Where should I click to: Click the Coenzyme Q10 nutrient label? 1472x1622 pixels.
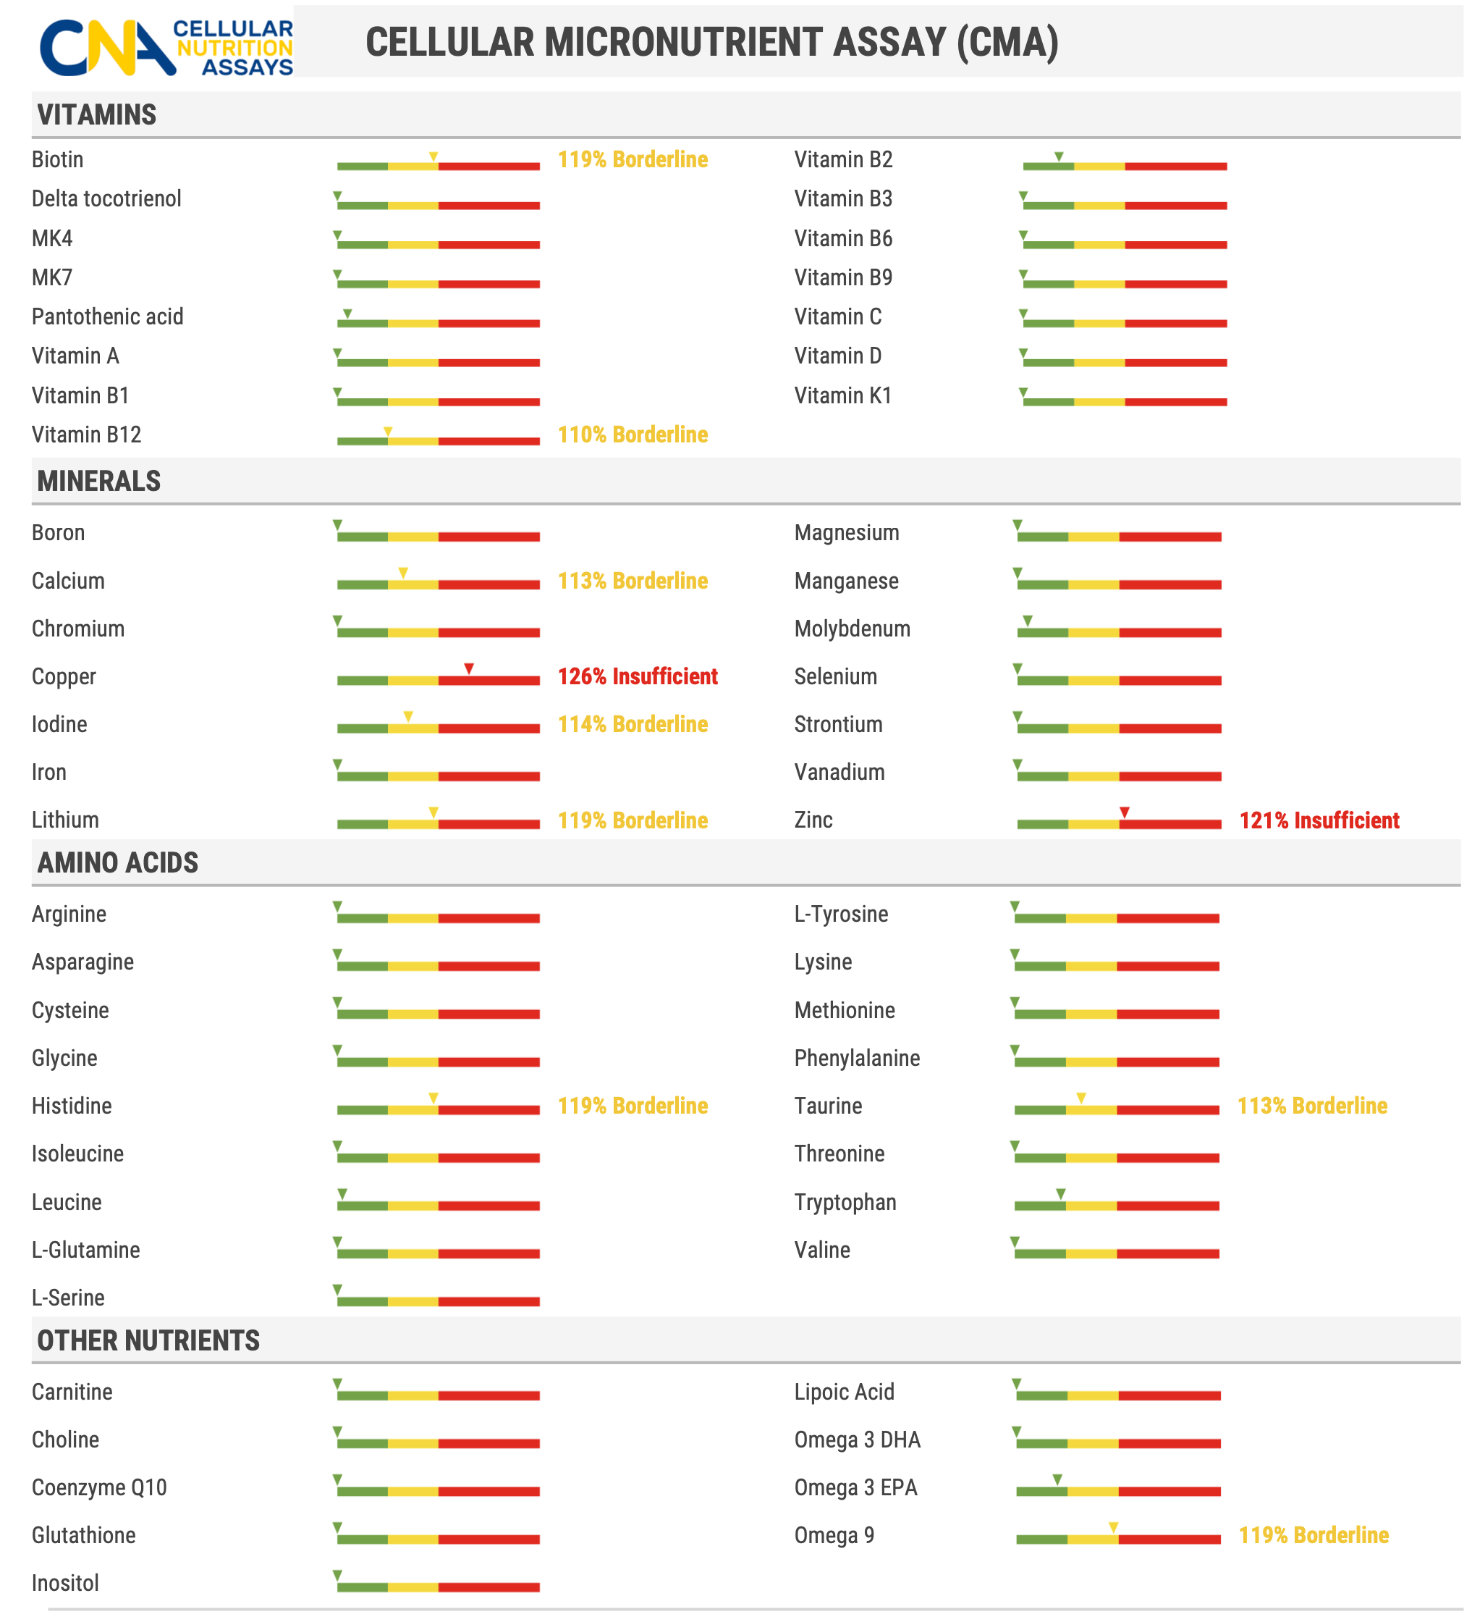click(x=99, y=1487)
